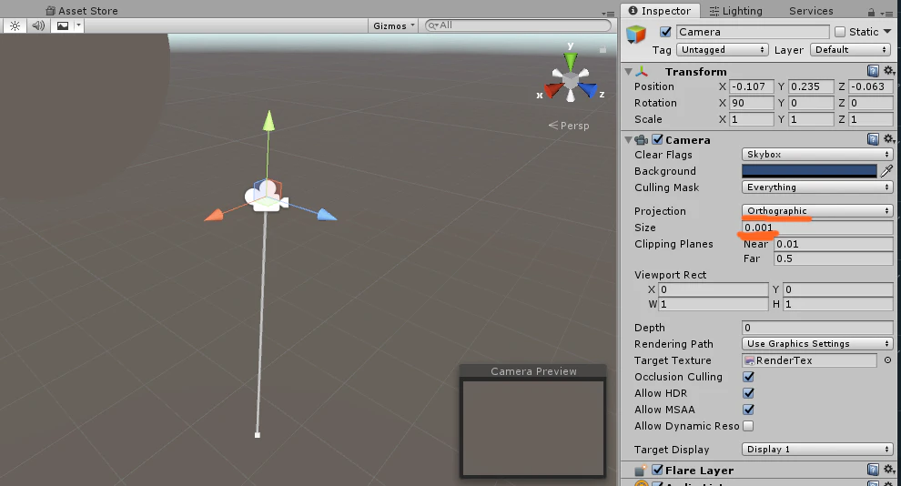This screenshot has width=901, height=486.
Task: Click the red move handle arrow
Action: 215,215
